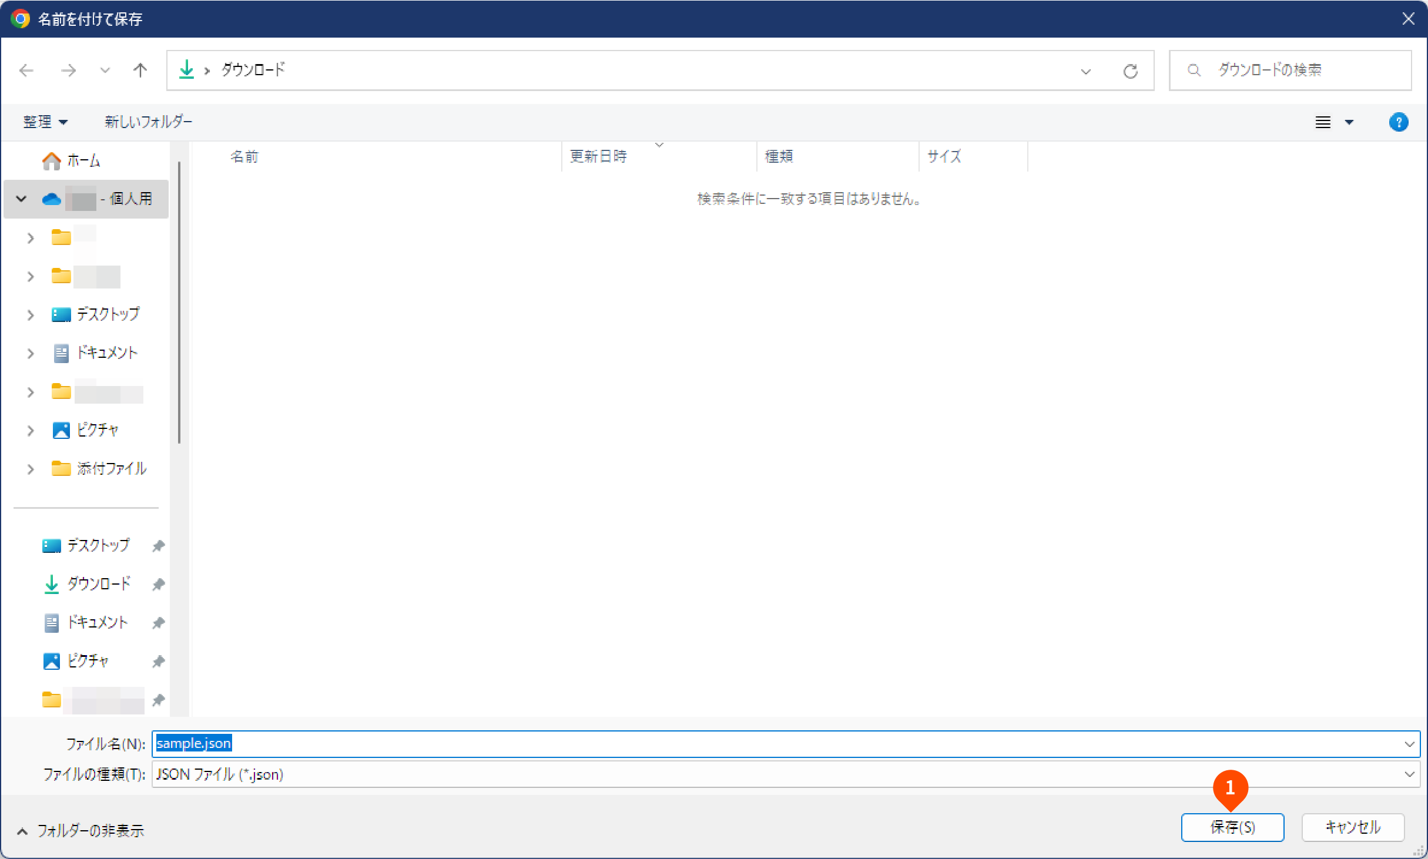Click the キャンセル button
This screenshot has width=1428, height=859.
tap(1353, 827)
